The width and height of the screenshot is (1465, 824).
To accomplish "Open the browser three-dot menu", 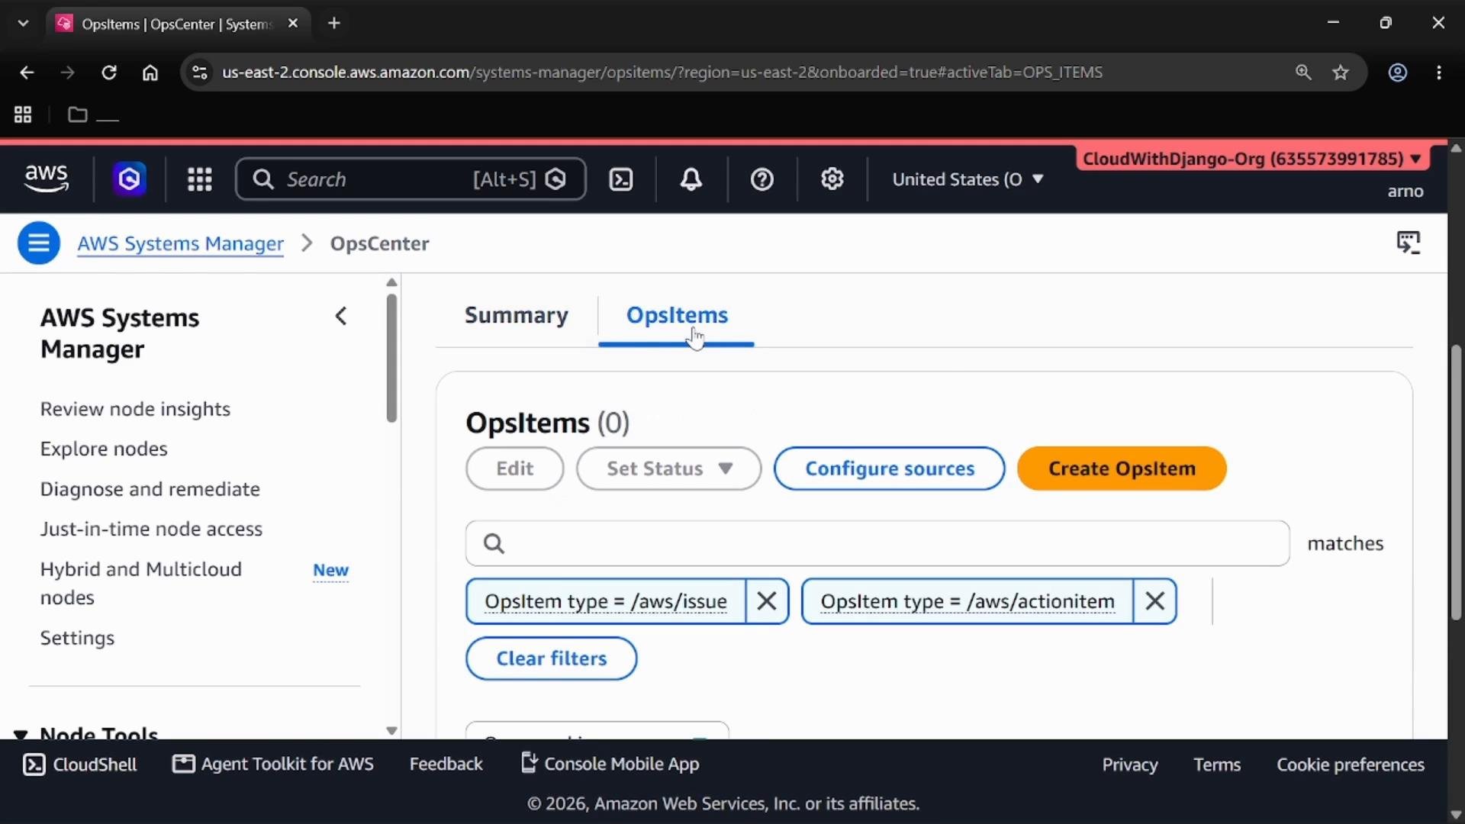I will click(1439, 72).
